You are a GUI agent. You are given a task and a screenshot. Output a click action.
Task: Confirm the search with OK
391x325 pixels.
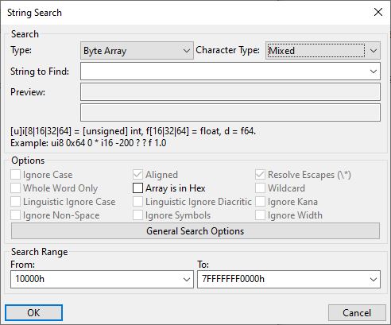[33, 312]
